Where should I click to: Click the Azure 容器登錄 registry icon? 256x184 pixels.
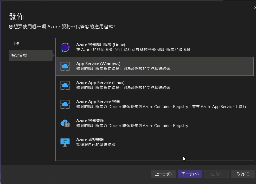click(x=65, y=123)
